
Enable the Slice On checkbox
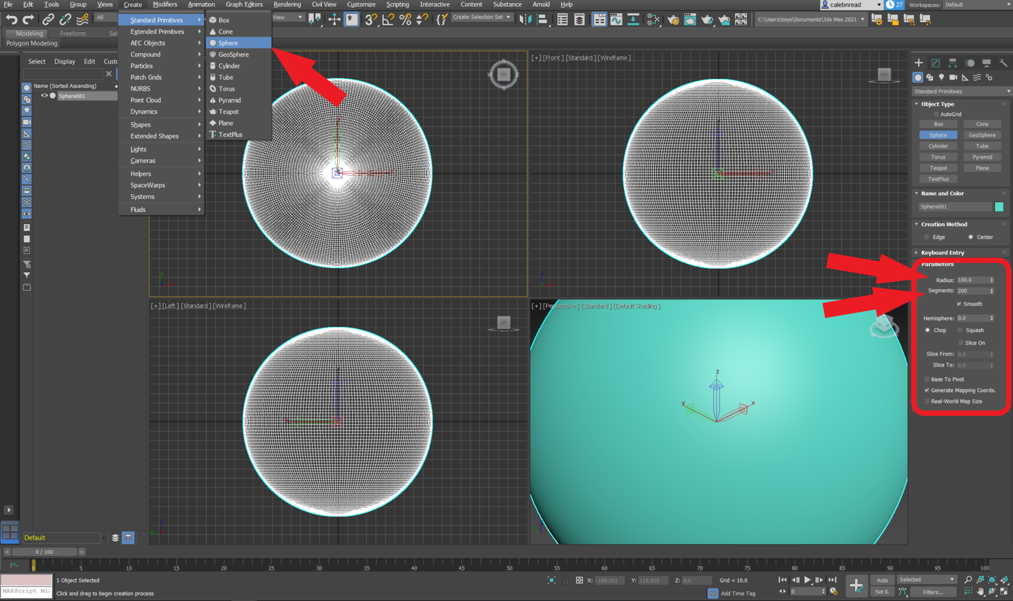click(x=961, y=343)
